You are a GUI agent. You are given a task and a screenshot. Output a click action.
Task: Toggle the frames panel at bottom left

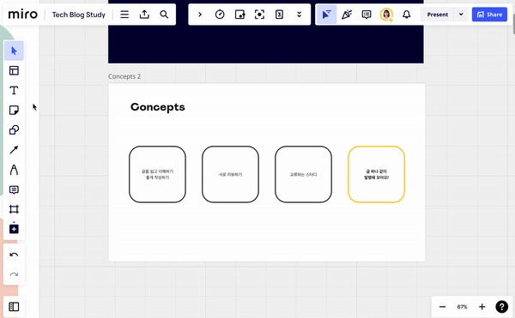click(x=14, y=307)
